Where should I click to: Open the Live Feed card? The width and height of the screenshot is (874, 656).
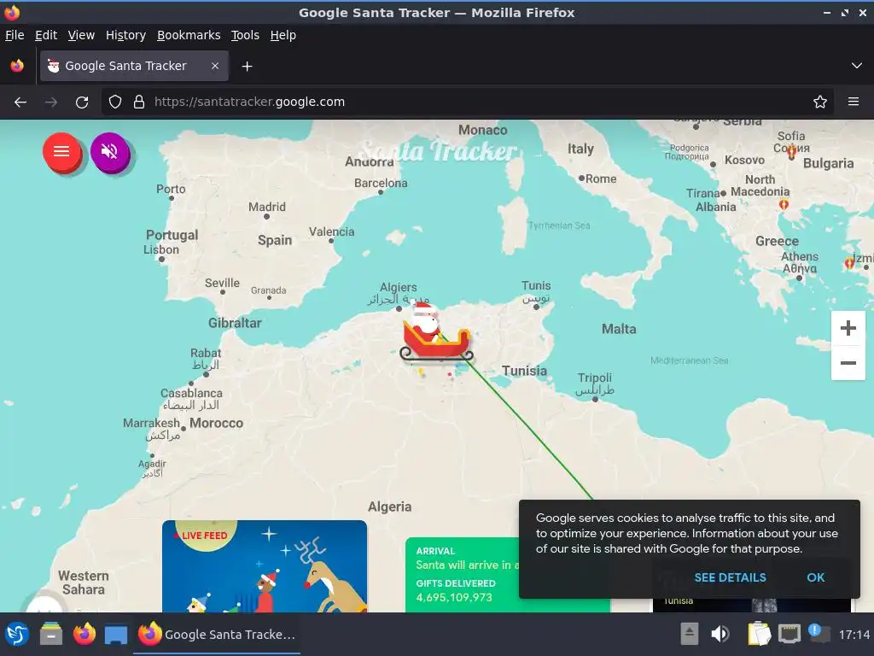265,566
